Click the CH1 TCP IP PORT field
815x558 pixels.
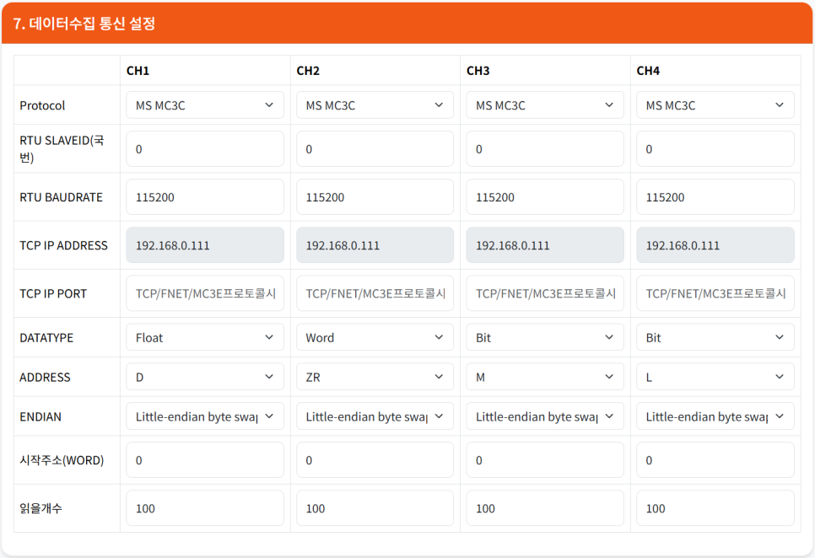(x=205, y=293)
